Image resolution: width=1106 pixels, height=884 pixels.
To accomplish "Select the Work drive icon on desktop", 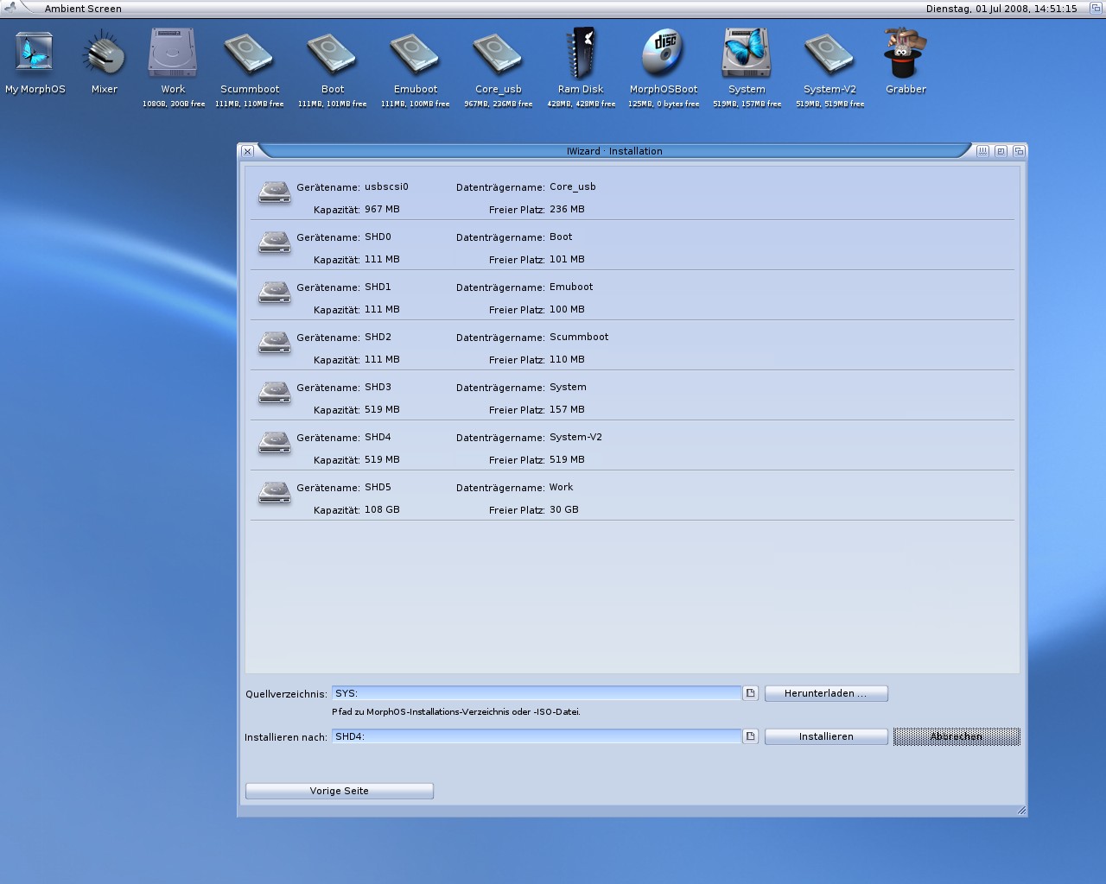I will (x=173, y=54).
